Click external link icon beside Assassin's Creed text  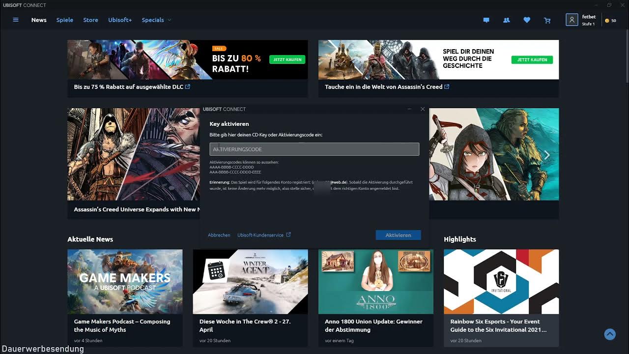(447, 87)
